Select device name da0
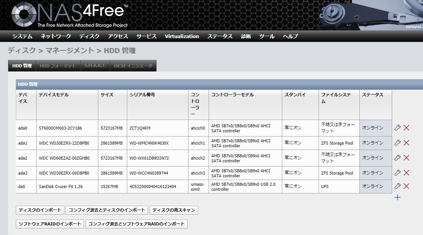The width and height of the screenshot is (423, 235). tap(22, 187)
